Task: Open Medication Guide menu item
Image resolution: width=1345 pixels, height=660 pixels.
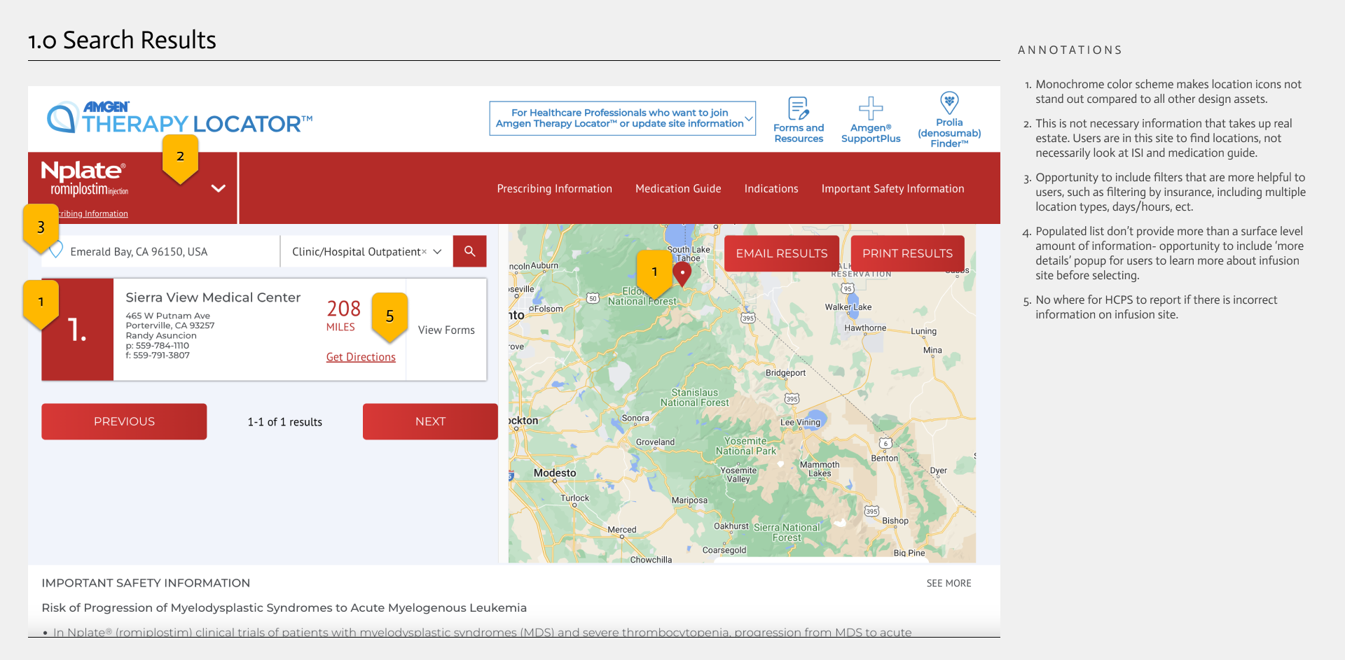Action: pyautogui.click(x=678, y=189)
